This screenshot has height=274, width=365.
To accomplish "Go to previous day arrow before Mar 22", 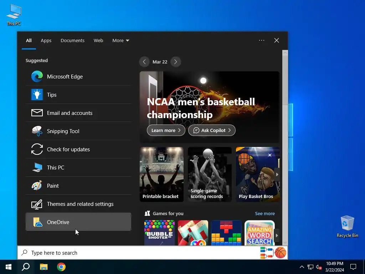I will 144,62.
